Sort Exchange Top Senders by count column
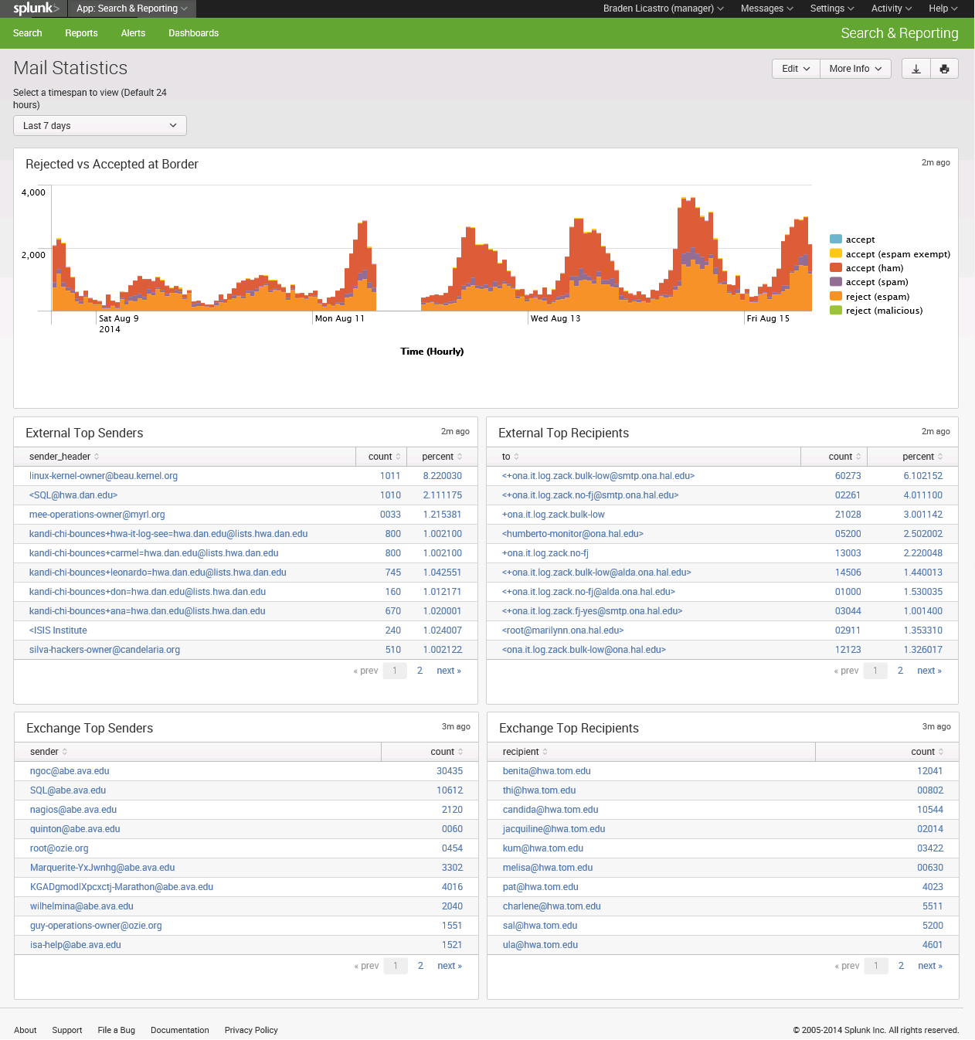The width and height of the screenshot is (975, 1040). pyautogui.click(x=447, y=752)
